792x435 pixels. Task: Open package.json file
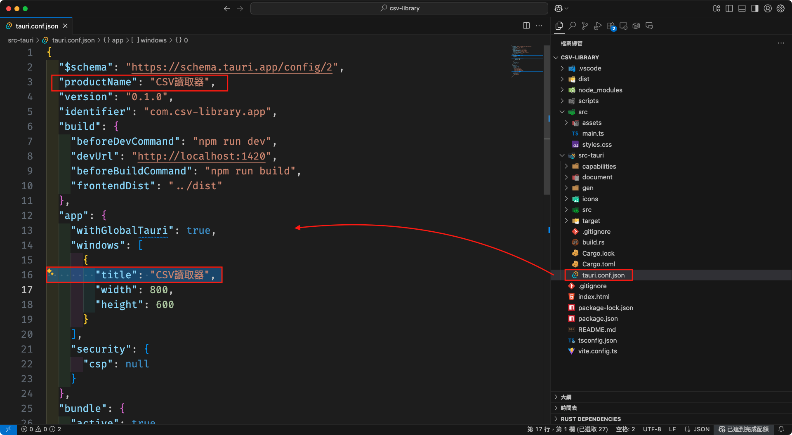tap(598, 318)
